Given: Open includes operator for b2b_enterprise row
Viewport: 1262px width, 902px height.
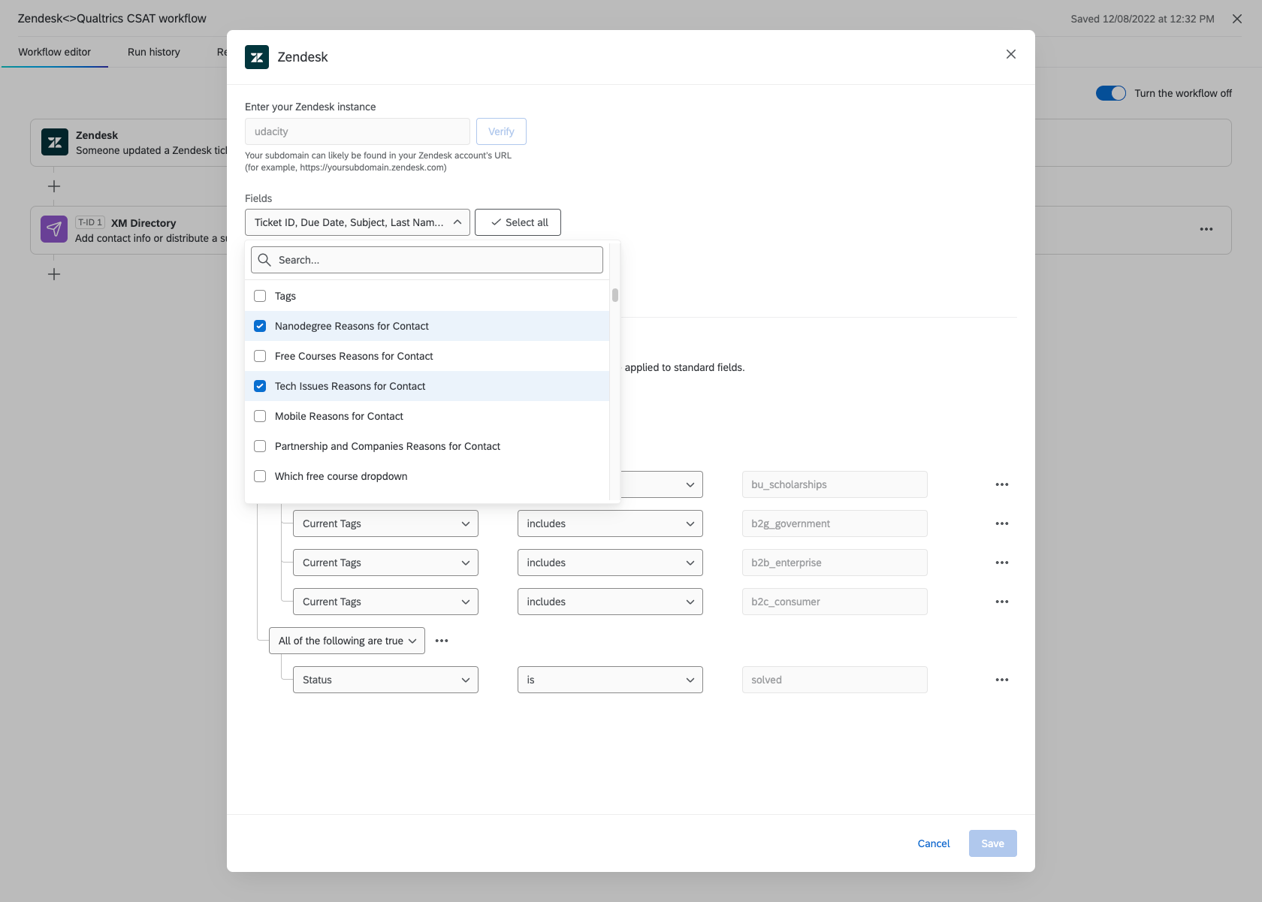Looking at the screenshot, I should click(x=610, y=563).
